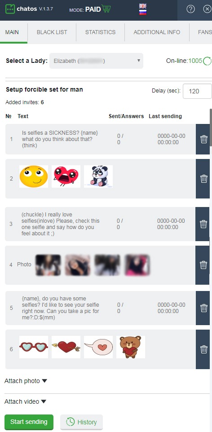Trash invite 5 about selfies
Viewport: 212px width, 432px height.
[x=204, y=308]
